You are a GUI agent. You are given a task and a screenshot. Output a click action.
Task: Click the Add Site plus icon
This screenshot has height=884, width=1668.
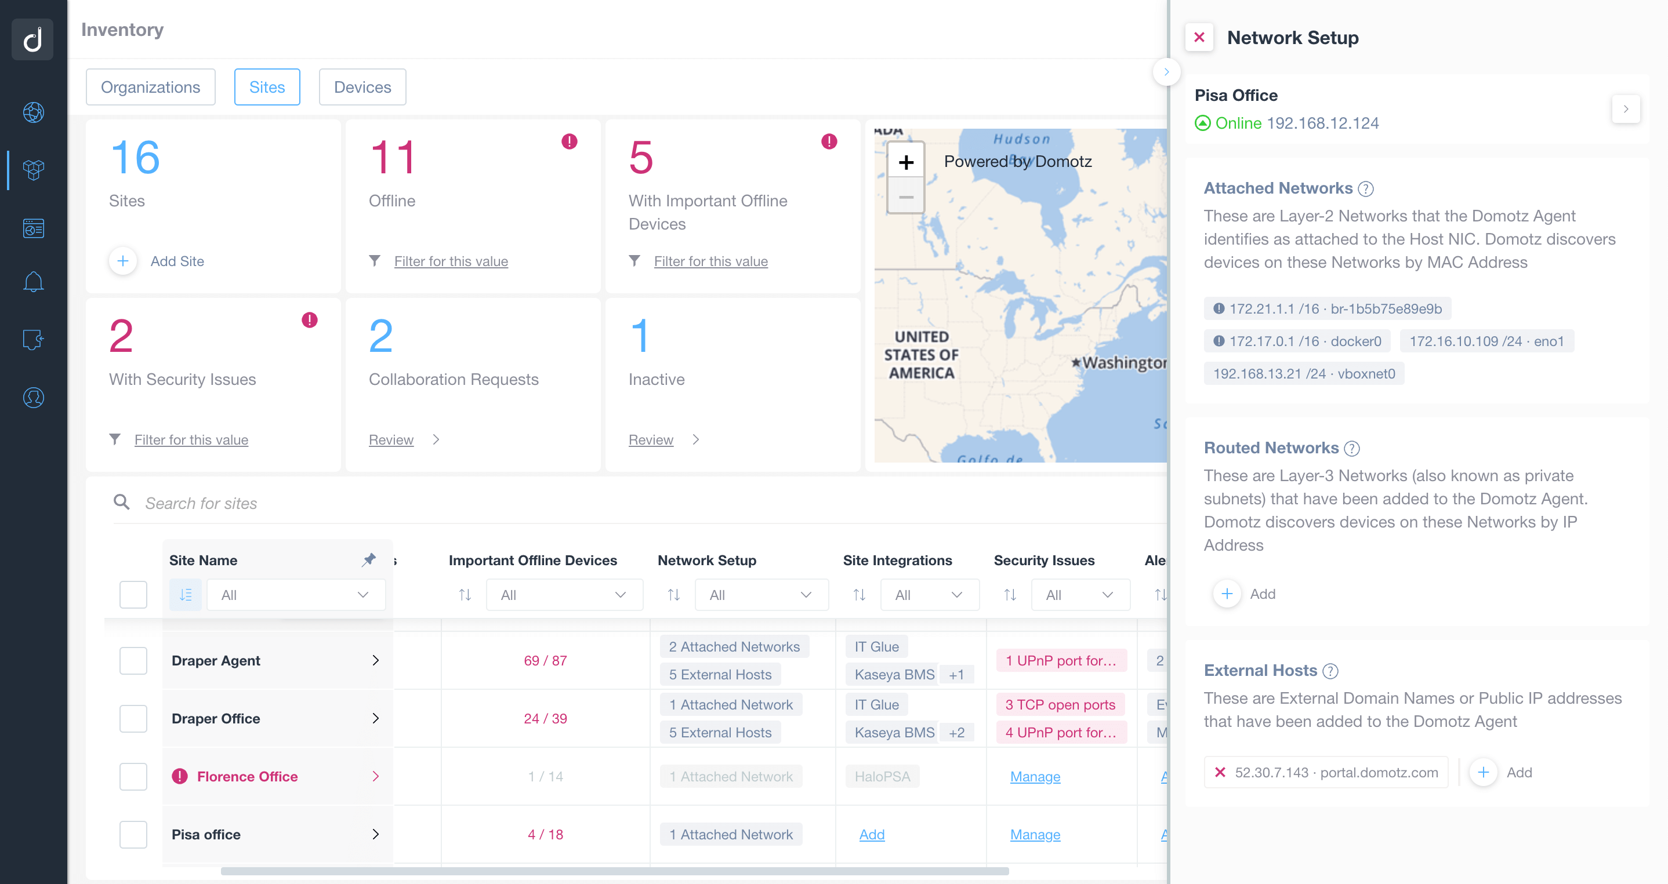click(122, 261)
